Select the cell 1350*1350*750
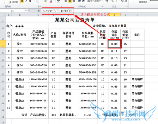The image size is (158, 124). click(38, 87)
